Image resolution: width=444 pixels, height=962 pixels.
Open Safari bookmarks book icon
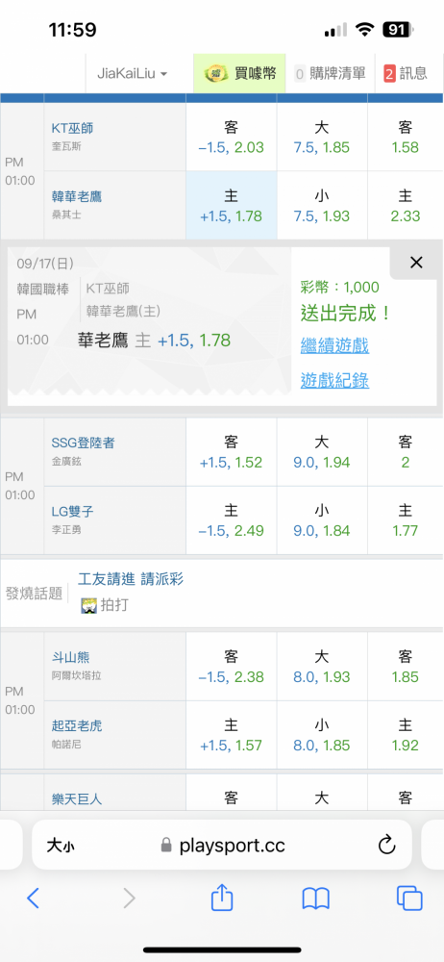tap(316, 899)
